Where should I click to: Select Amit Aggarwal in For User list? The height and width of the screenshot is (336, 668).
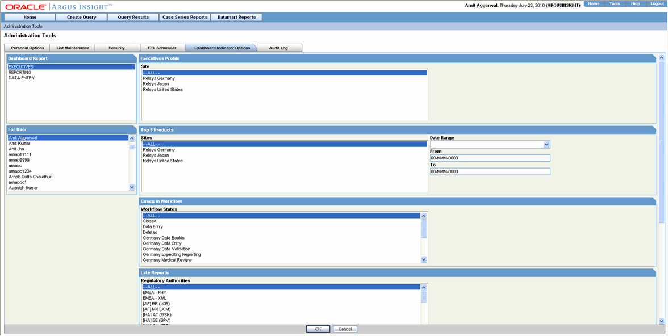click(x=68, y=138)
